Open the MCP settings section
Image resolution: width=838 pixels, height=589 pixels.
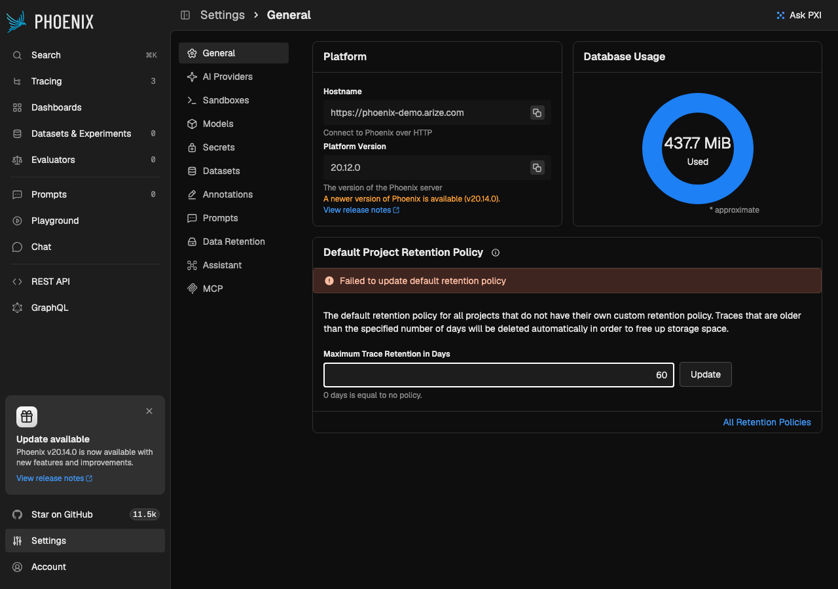click(234, 289)
